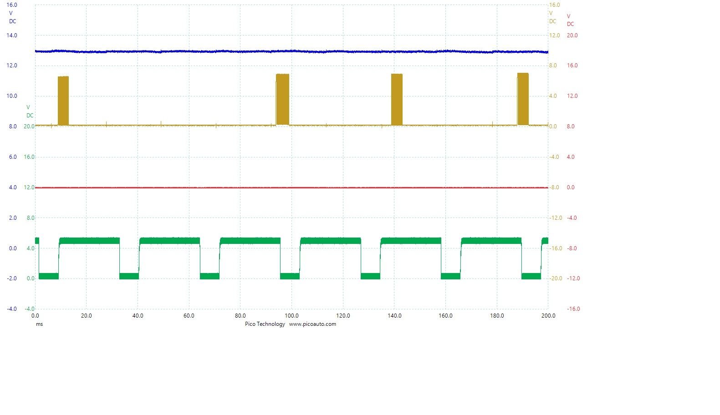This screenshot has width=720, height=415.
Task: Click the blue voltage trace near 13 V
Action: (x=291, y=51)
